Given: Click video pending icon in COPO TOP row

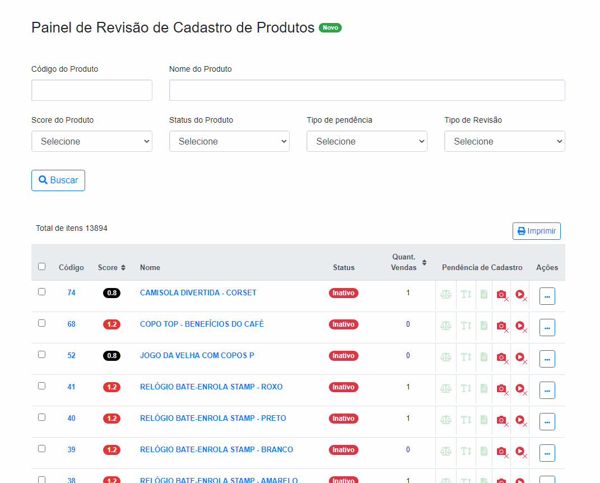Looking at the screenshot, I should [521, 327].
